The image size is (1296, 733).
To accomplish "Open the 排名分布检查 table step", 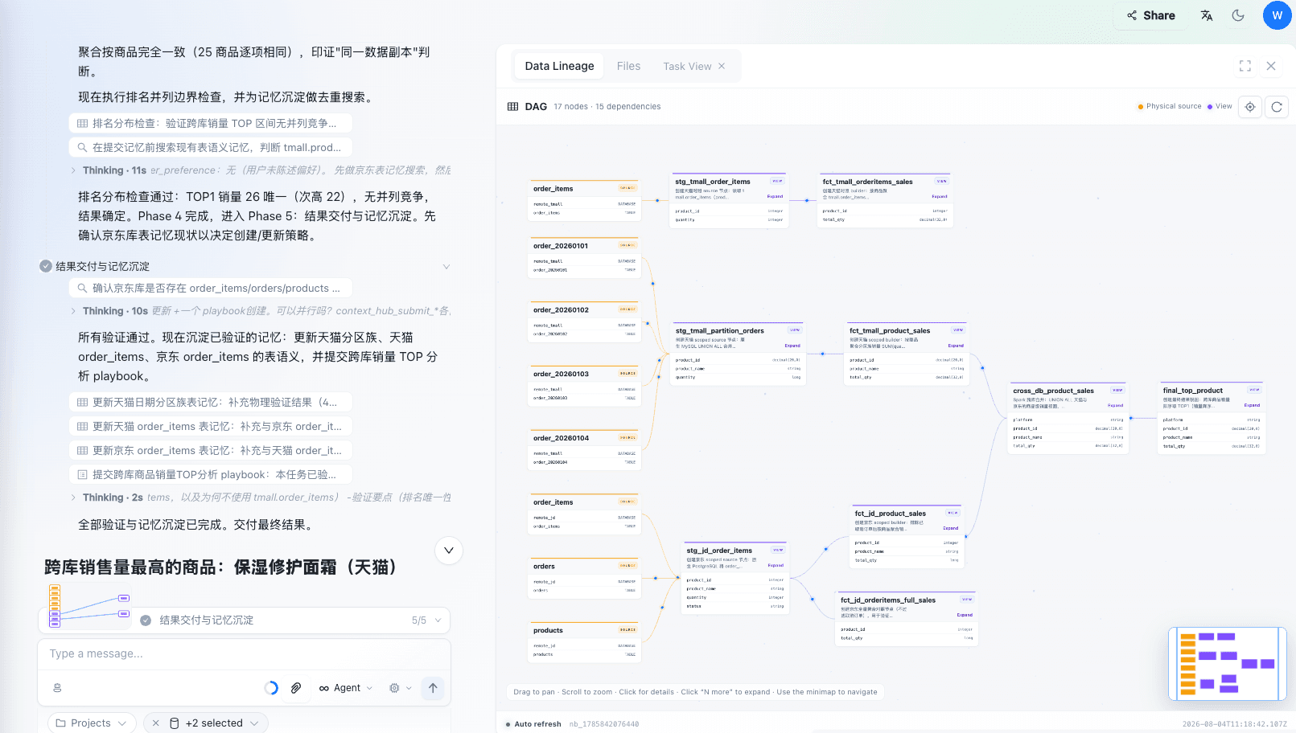I will click(211, 123).
